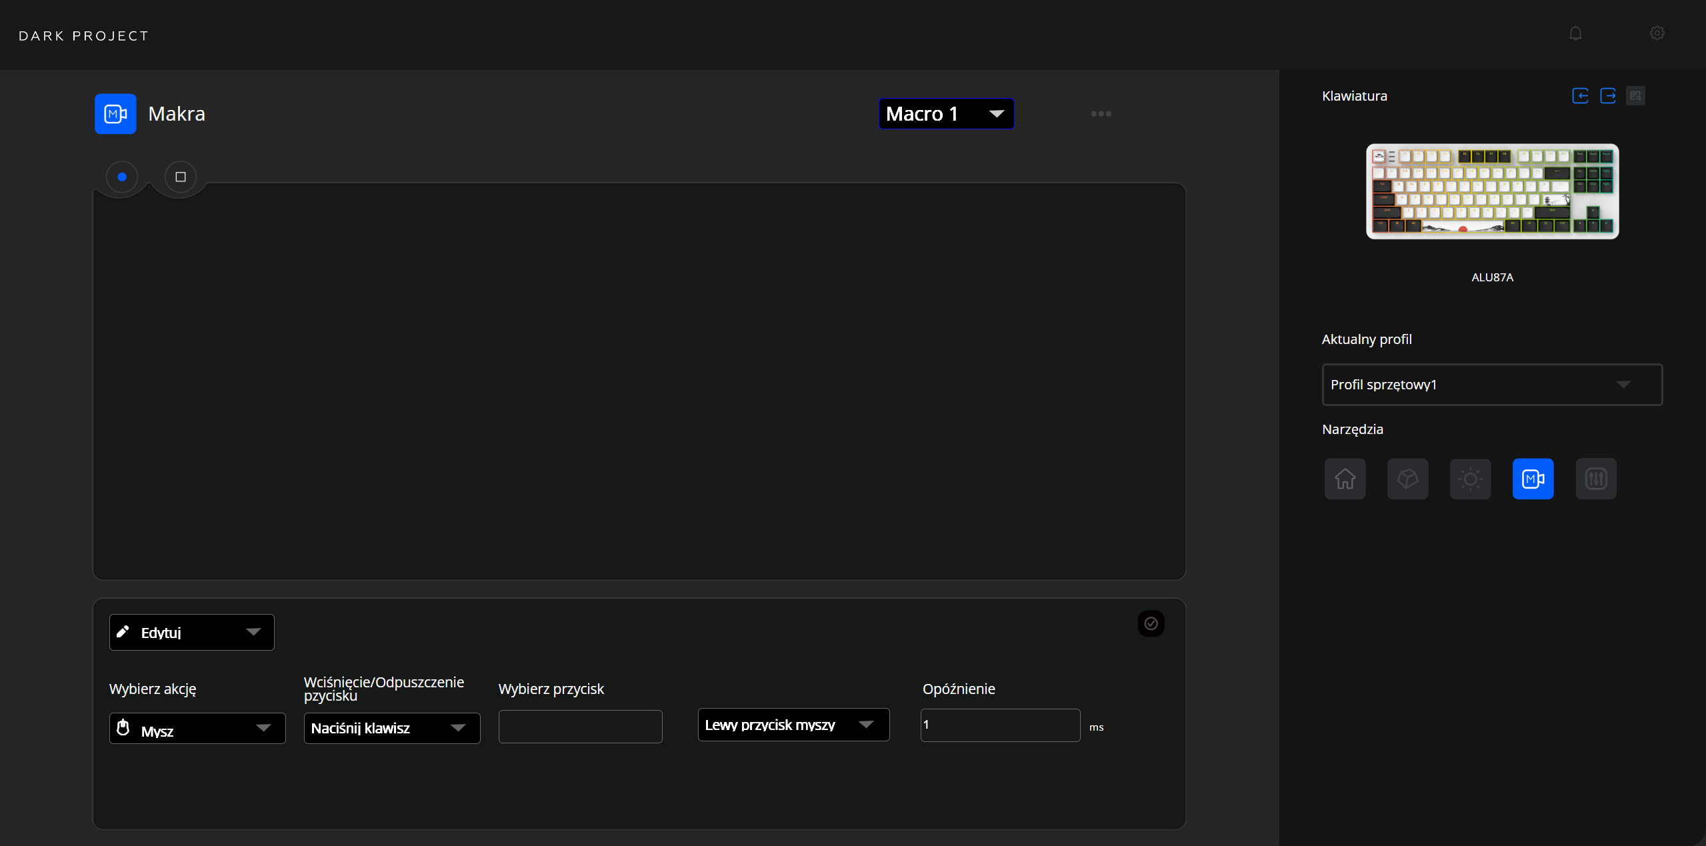Open the Home tool in Narzędzia
1706x846 pixels.
pos(1345,479)
